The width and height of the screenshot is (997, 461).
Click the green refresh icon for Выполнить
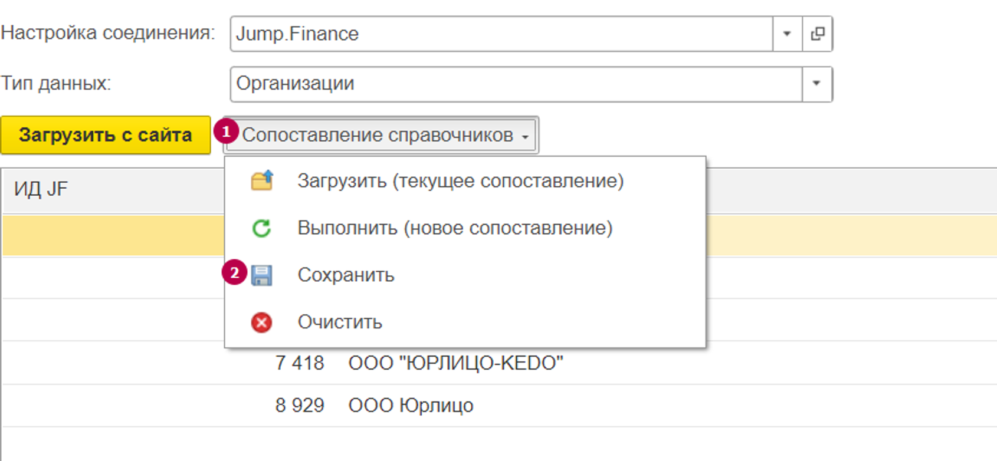(261, 228)
